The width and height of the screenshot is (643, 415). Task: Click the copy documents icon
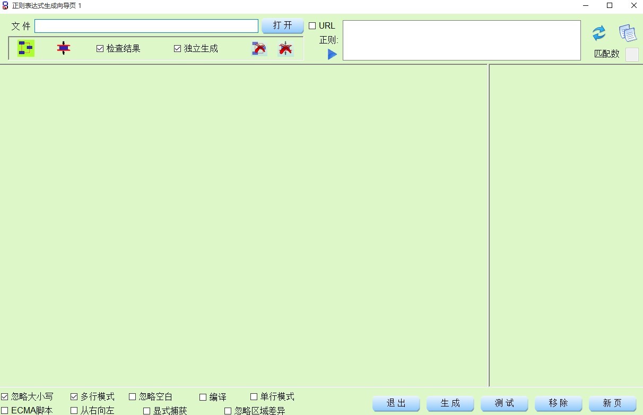[x=628, y=32]
